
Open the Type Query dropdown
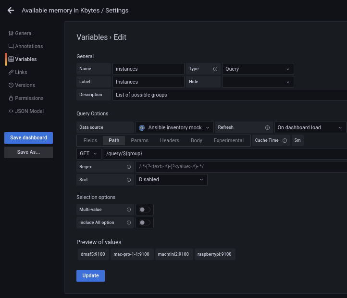(x=258, y=69)
